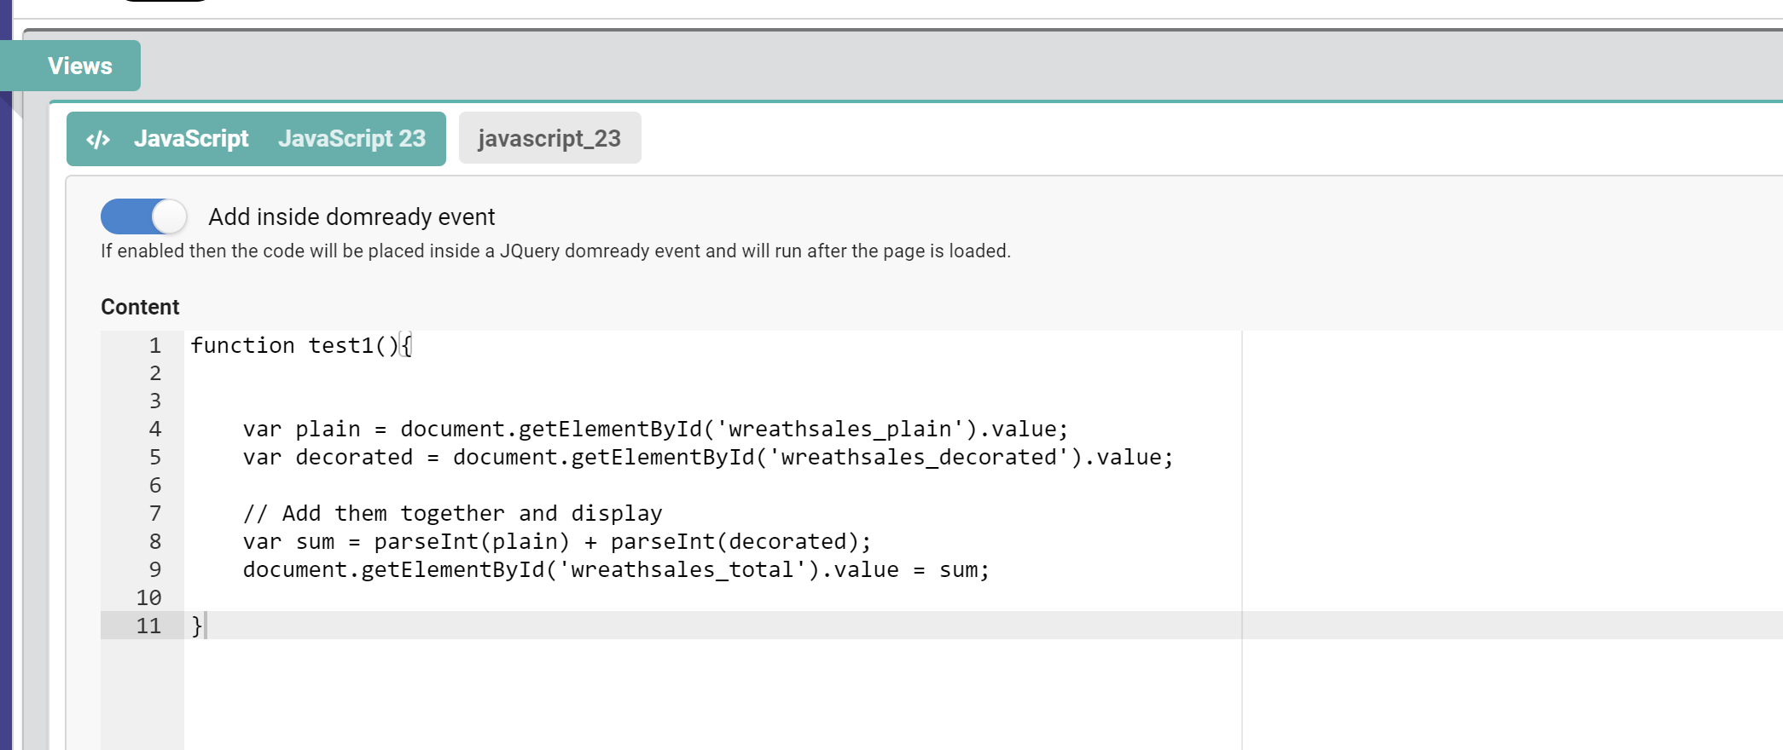Click line number 11 in the gutter
This screenshot has height=750, width=1783.
pyautogui.click(x=149, y=626)
